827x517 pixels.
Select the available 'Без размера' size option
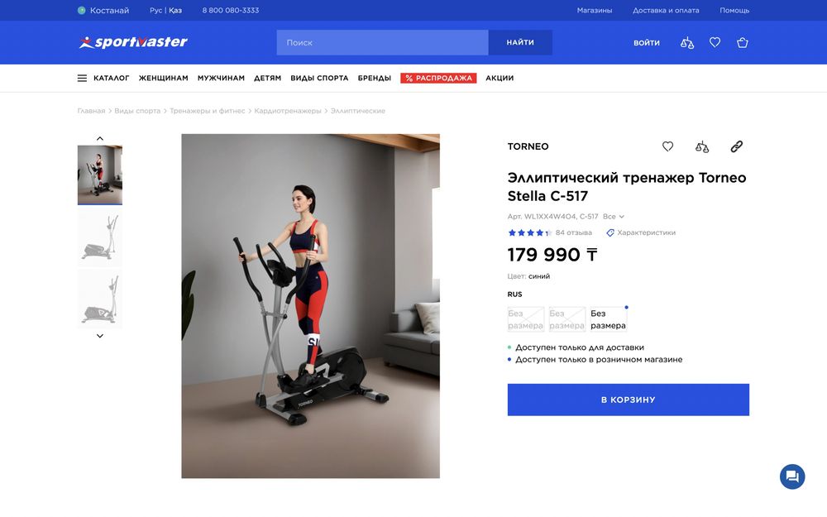(x=608, y=319)
